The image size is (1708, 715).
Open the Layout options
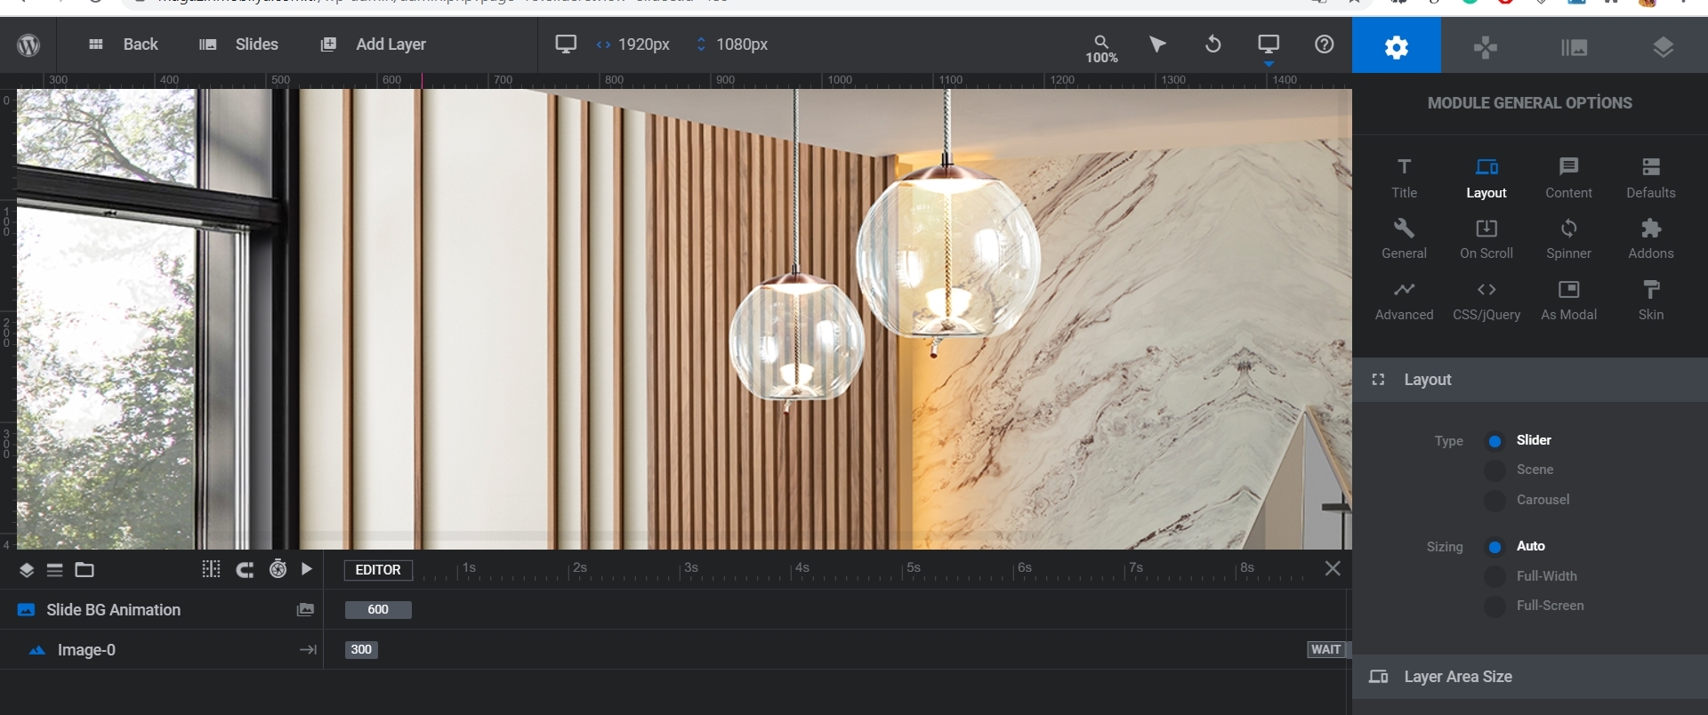[x=1486, y=178]
